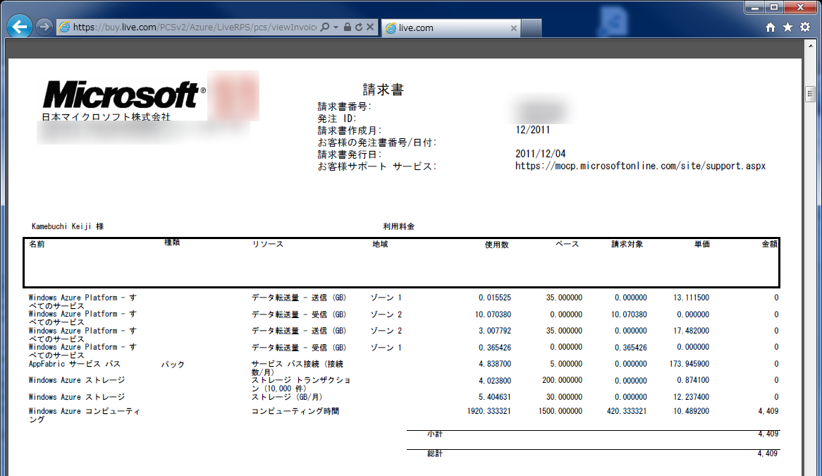
Task: Click the 10.070380 value in the 使用数 column
Action: click(x=493, y=315)
